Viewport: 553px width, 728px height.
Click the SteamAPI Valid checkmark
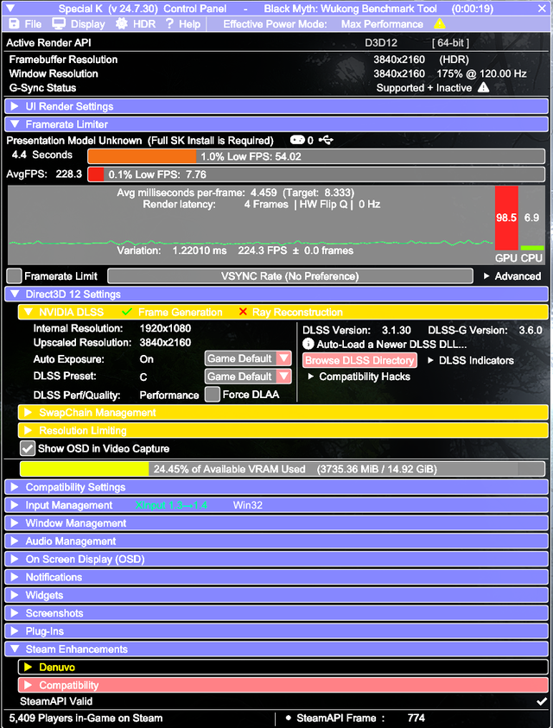coord(542,701)
